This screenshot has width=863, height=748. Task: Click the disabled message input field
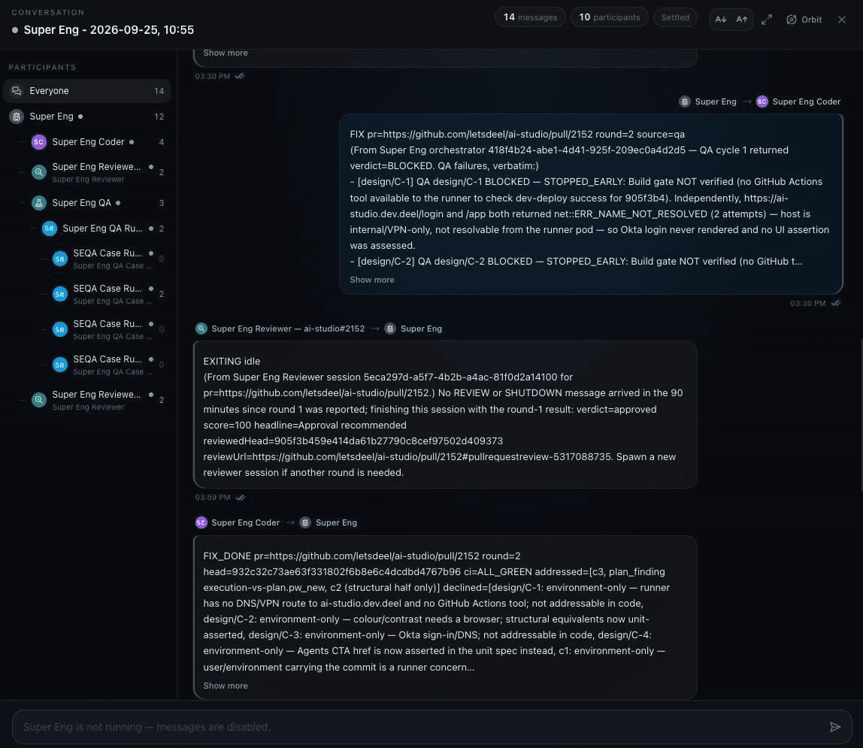click(x=432, y=727)
